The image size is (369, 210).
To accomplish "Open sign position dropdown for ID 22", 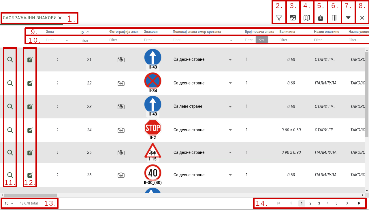I will [x=230, y=83].
